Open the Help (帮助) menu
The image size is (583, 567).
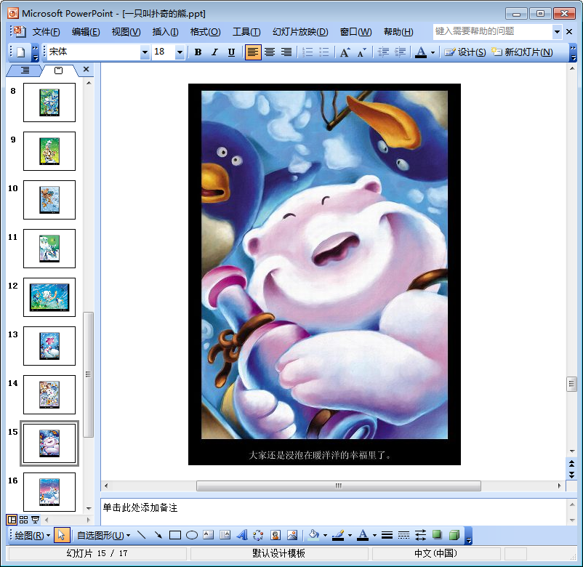pos(398,32)
